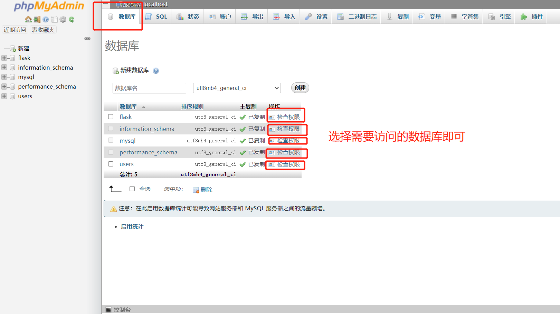The height and width of the screenshot is (314, 560).
Task: Click the 近期访问 recent button
Action: (x=15, y=30)
